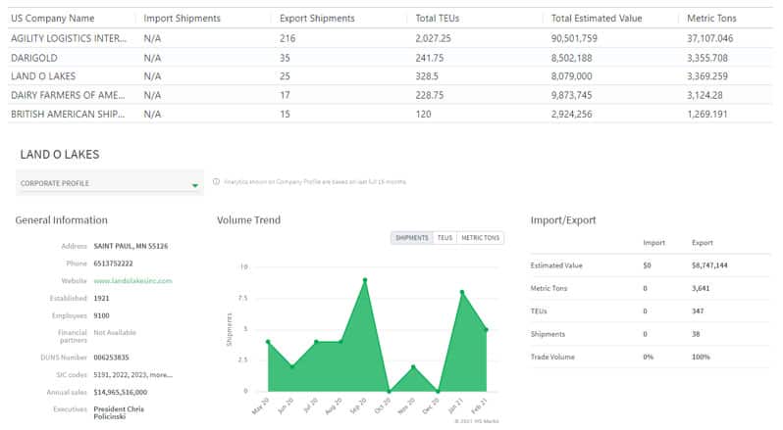Open the Corporate Profile dropdown
Viewport: 783px width, 430px height.
(x=109, y=183)
